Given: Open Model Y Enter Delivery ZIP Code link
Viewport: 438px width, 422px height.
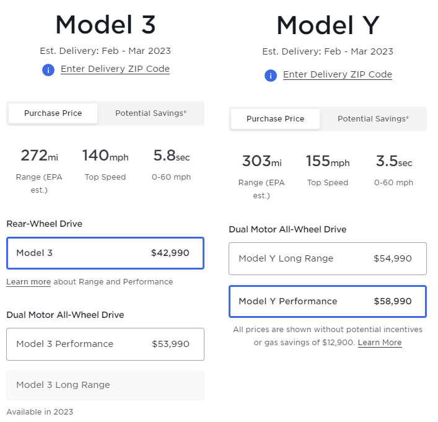Looking at the screenshot, I should (x=337, y=75).
